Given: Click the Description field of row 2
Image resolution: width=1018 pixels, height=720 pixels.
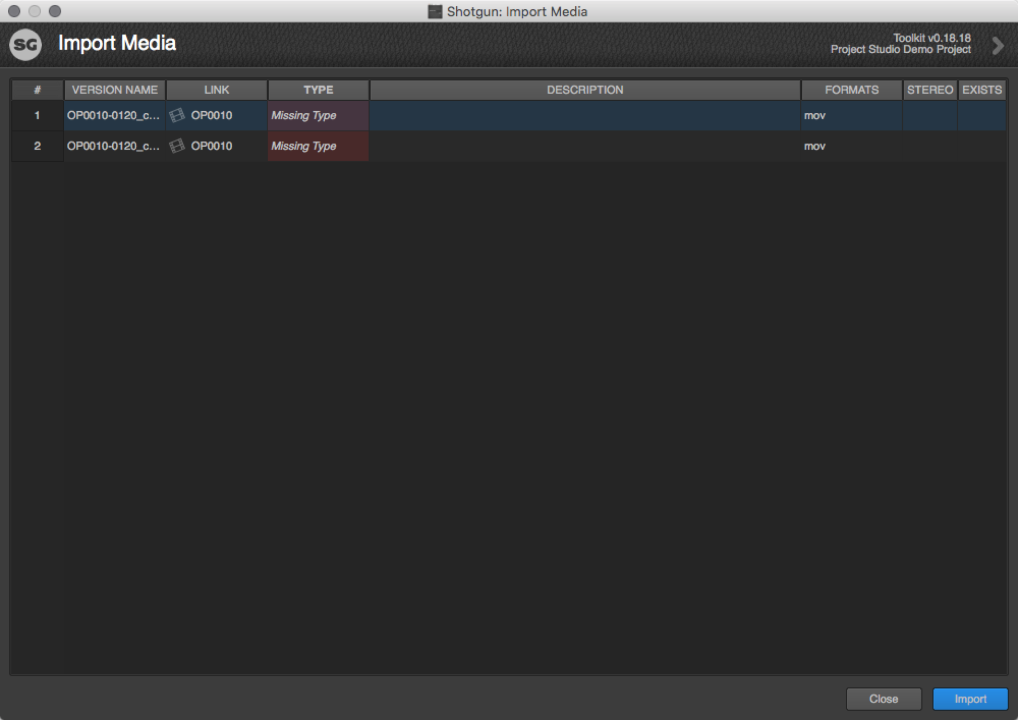Looking at the screenshot, I should [585, 146].
